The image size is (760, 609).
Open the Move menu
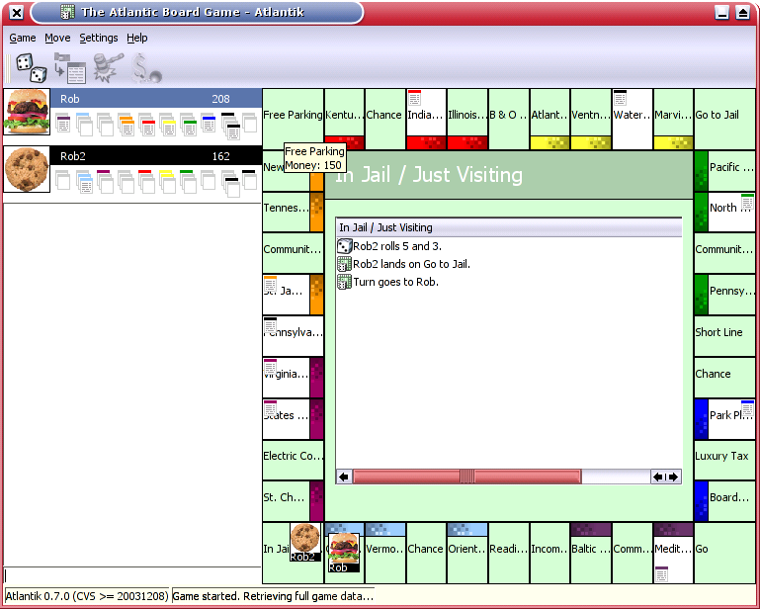pyautogui.click(x=57, y=38)
